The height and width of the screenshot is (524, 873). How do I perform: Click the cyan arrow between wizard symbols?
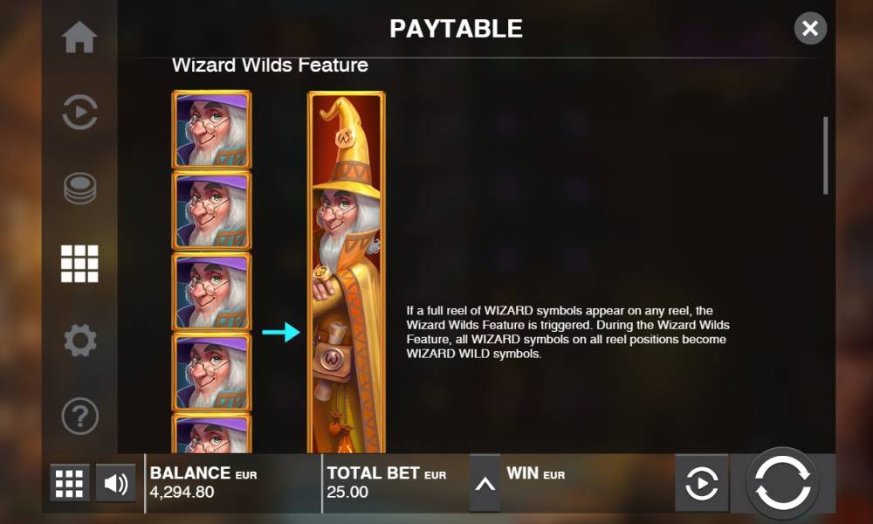[x=281, y=333]
